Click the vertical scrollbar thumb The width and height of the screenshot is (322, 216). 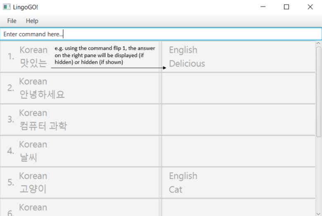(318, 91)
